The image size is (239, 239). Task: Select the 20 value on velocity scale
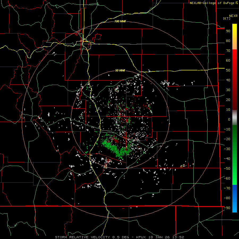[228, 100]
